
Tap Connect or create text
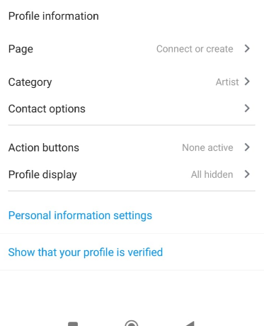[x=195, y=49]
